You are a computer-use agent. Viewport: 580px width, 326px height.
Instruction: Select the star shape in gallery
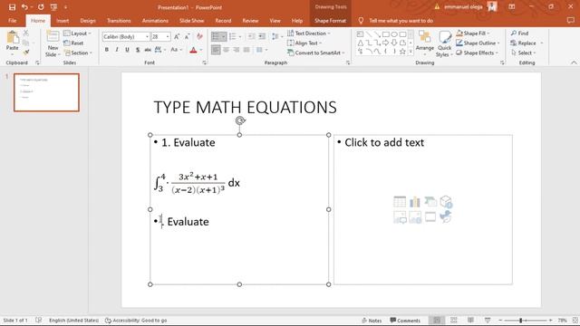coord(402,52)
